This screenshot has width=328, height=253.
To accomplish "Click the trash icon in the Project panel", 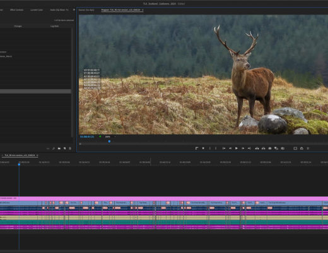I will coord(70,149).
